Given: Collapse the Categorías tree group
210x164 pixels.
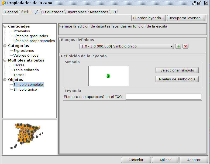Looking at the screenshot, I should point(5,46).
